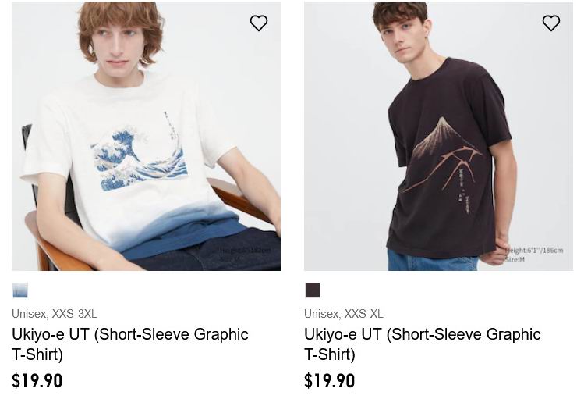This screenshot has width=577, height=399.
Task: Open the dark mountain shirt product photo
Action: (x=438, y=137)
